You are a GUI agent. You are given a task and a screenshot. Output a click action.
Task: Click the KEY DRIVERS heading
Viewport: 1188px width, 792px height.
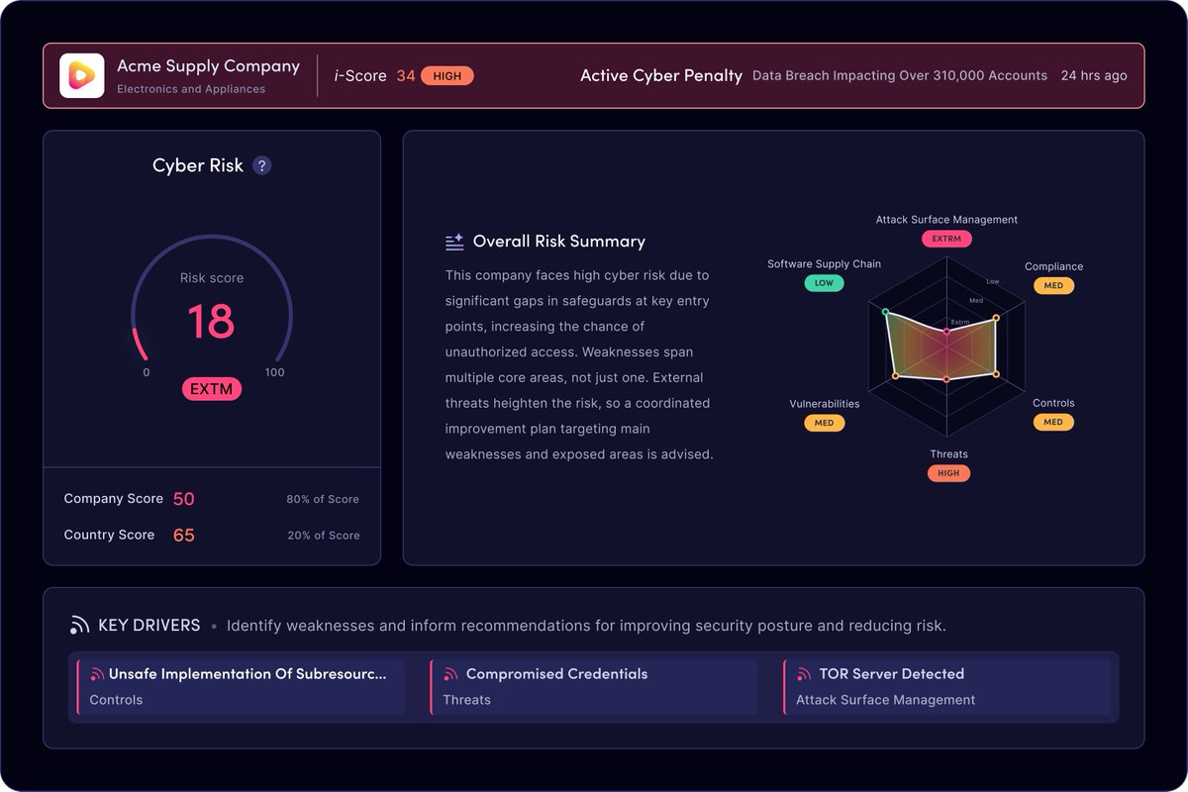(149, 626)
